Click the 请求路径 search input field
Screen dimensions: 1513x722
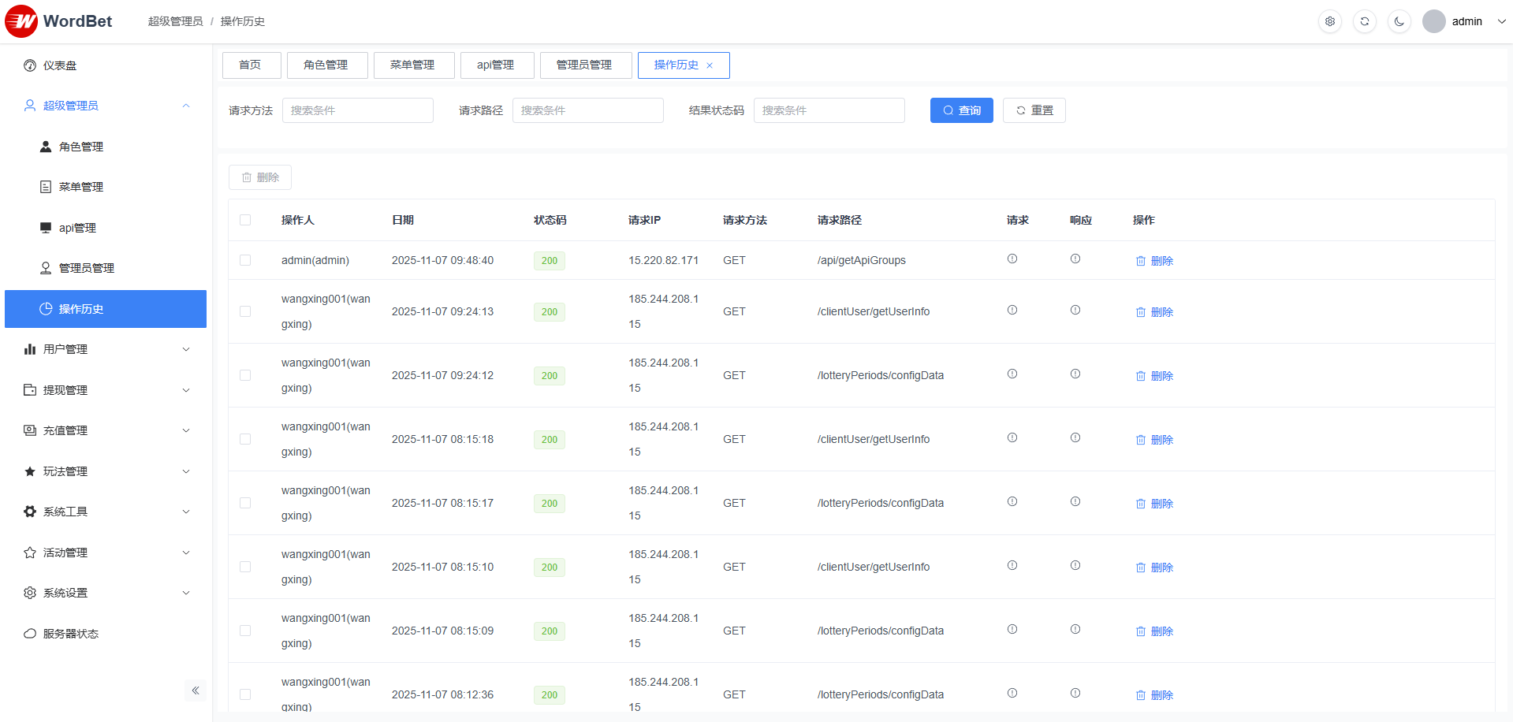point(587,110)
